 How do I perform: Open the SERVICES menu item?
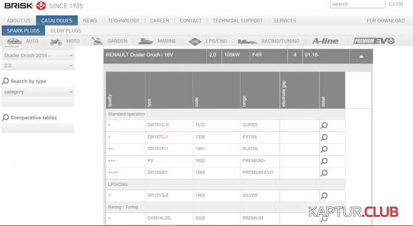click(285, 21)
